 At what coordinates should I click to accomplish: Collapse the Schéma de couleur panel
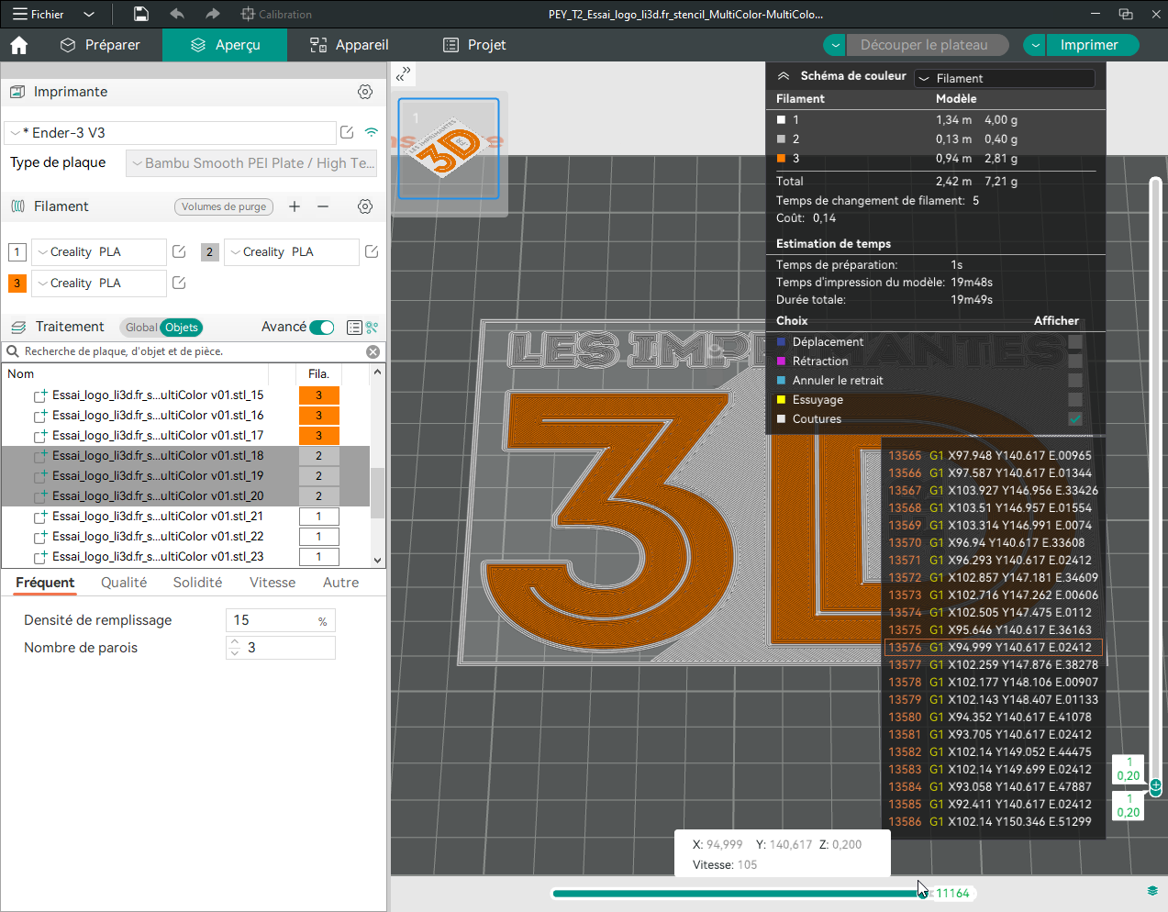tap(784, 76)
